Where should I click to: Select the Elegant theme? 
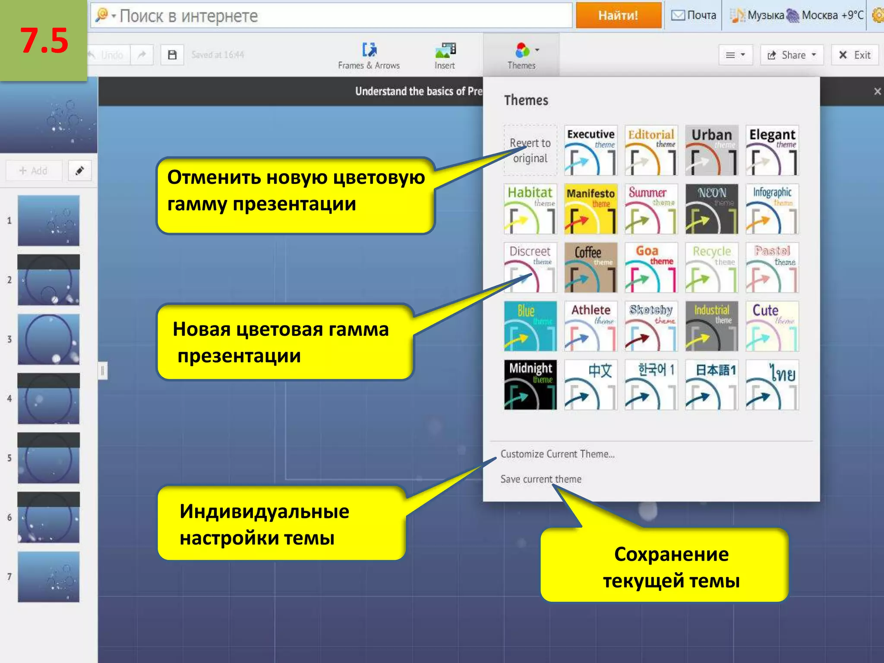(x=772, y=150)
